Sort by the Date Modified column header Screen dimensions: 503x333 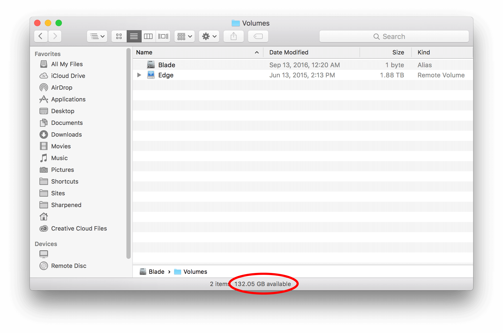[x=312, y=52]
